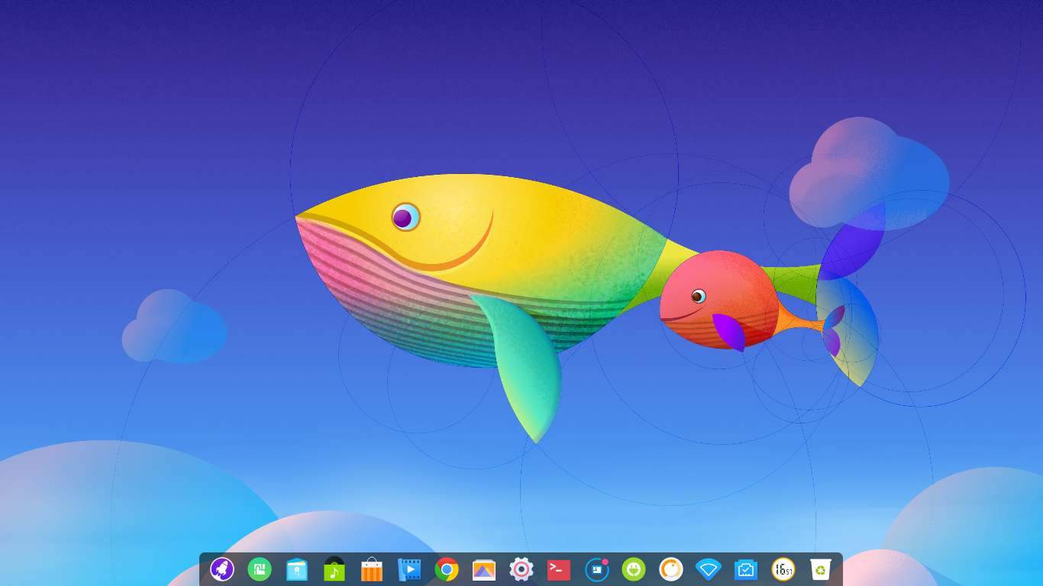
Task: Open the Control Center settings
Action: (x=521, y=569)
